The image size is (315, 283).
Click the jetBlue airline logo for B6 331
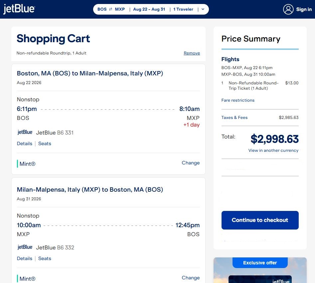pos(25,132)
